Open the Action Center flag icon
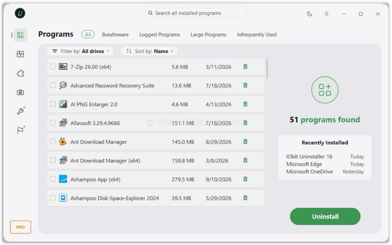392x245 pixels. click(x=20, y=130)
